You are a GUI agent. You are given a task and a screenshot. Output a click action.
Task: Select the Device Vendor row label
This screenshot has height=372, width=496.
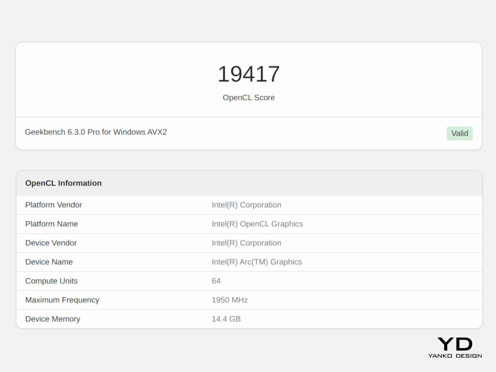[x=51, y=243]
